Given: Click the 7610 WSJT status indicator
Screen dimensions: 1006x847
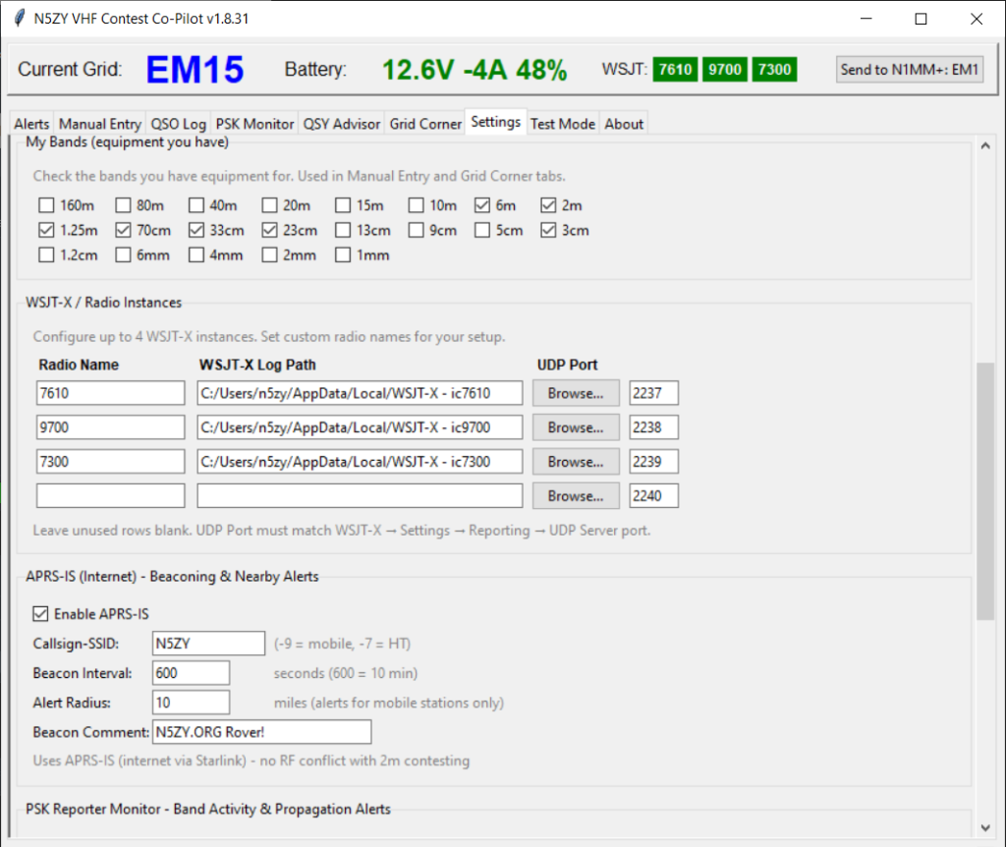Looking at the screenshot, I should coord(675,69).
